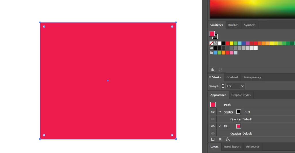Choose the pale blue-gray swatch in bright group
The width and height of the screenshot is (295, 153).
pos(235,52)
